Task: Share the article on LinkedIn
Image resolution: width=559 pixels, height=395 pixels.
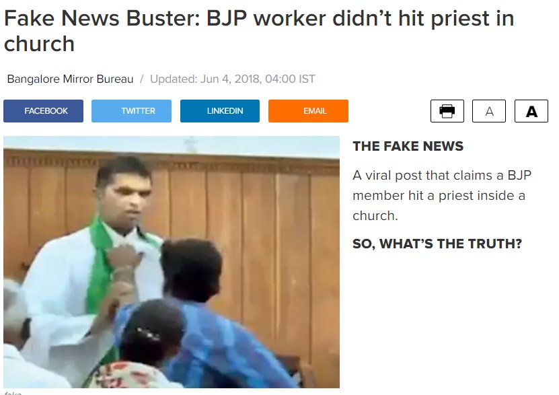Action: click(x=220, y=111)
